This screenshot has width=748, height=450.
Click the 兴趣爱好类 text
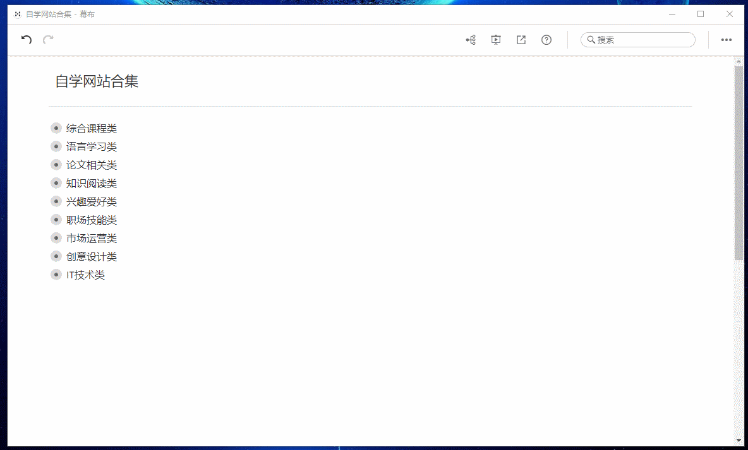(92, 201)
